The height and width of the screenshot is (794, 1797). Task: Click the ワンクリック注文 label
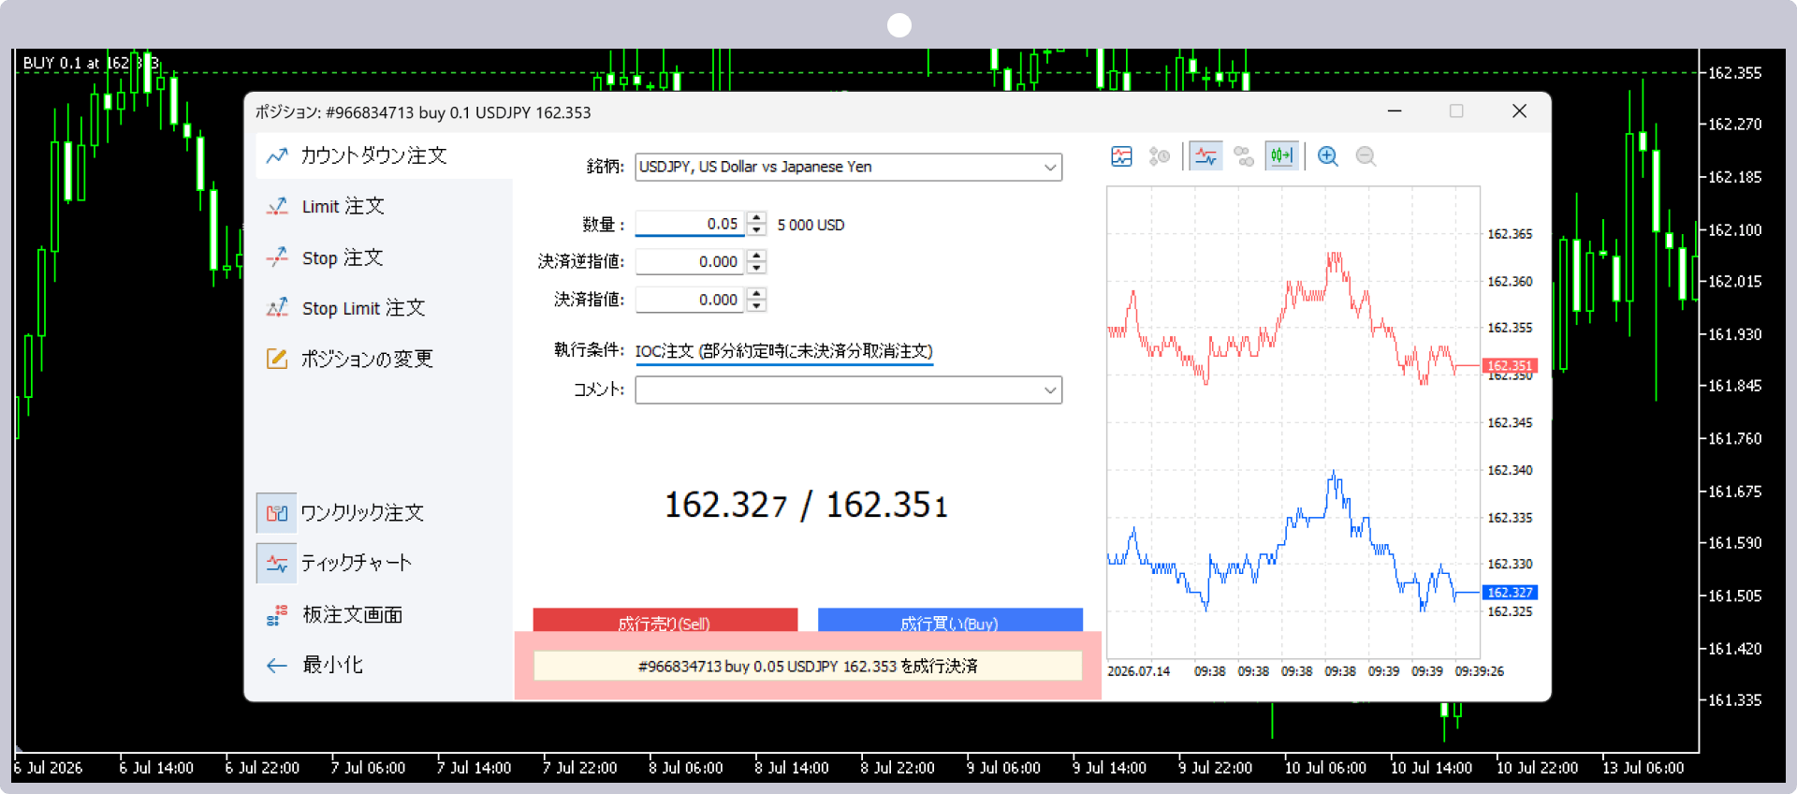(x=362, y=513)
